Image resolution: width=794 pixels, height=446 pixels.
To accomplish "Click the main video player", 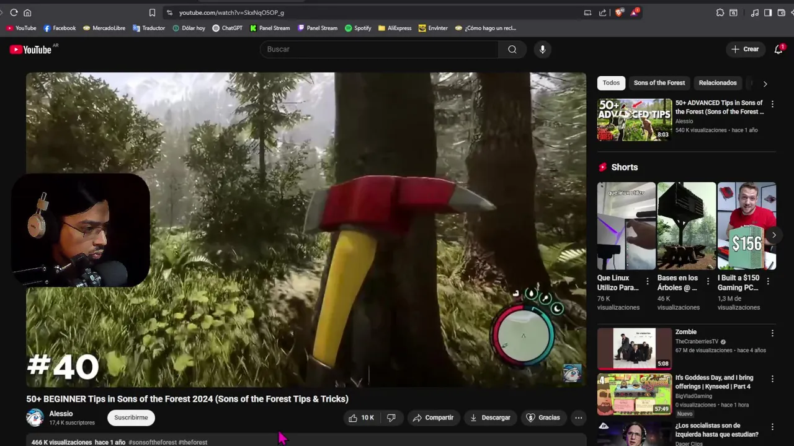I will 306,230.
